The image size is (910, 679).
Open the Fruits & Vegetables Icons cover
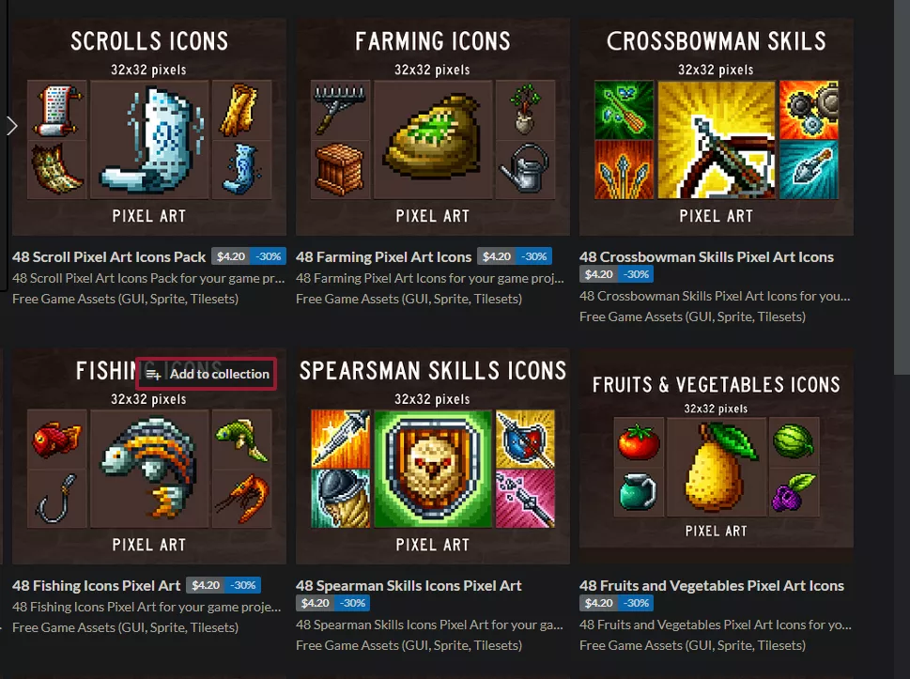pyautogui.click(x=717, y=448)
